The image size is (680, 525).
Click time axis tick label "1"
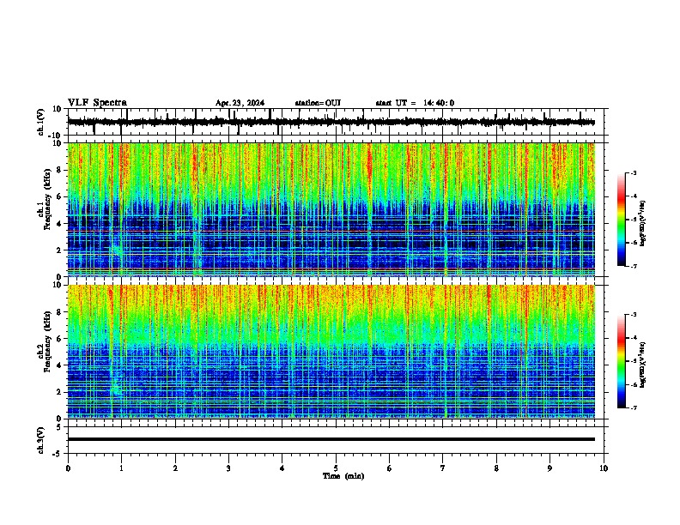[x=122, y=468]
